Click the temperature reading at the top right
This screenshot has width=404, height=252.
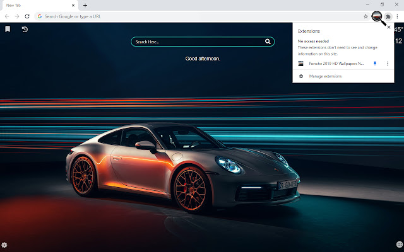(398, 30)
